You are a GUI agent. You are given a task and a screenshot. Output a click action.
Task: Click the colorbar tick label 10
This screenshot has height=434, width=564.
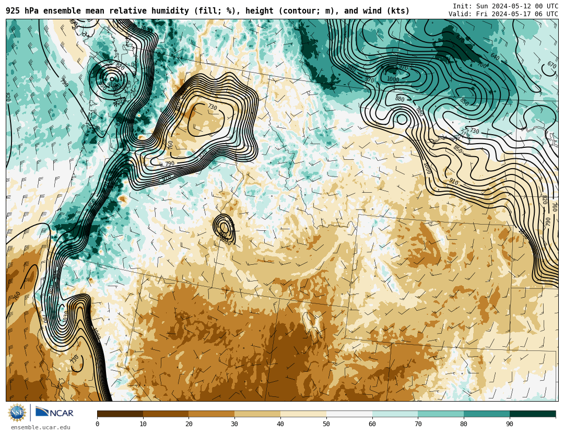pyautogui.click(x=143, y=424)
